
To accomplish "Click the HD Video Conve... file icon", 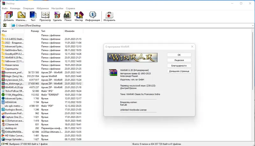I will click(x=3, y=136).
